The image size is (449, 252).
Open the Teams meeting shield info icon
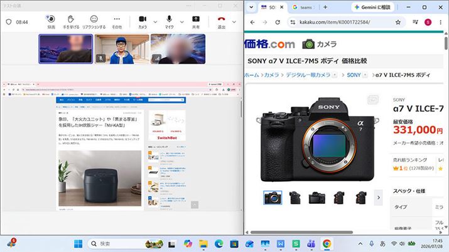[9, 22]
